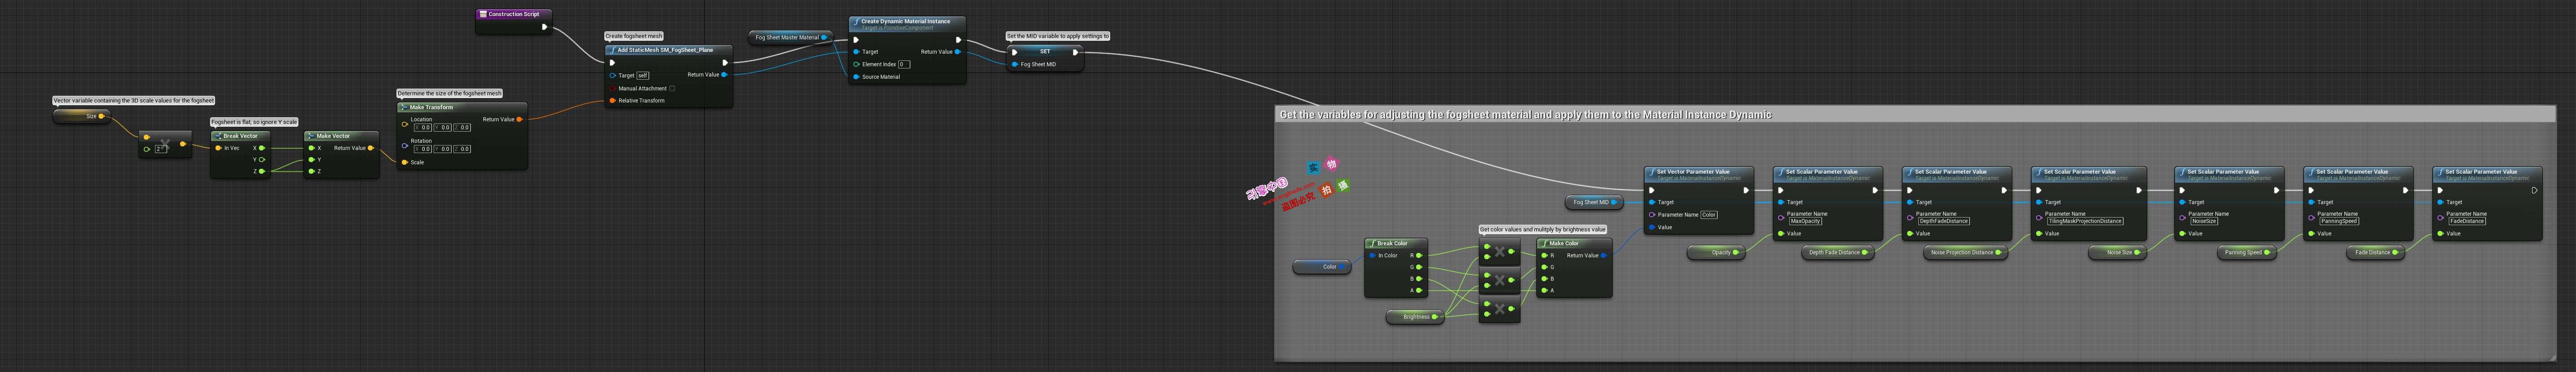Click Parameter Name field containing NoiseSize
Screen dimensions: 2576x372
(x=2204, y=221)
